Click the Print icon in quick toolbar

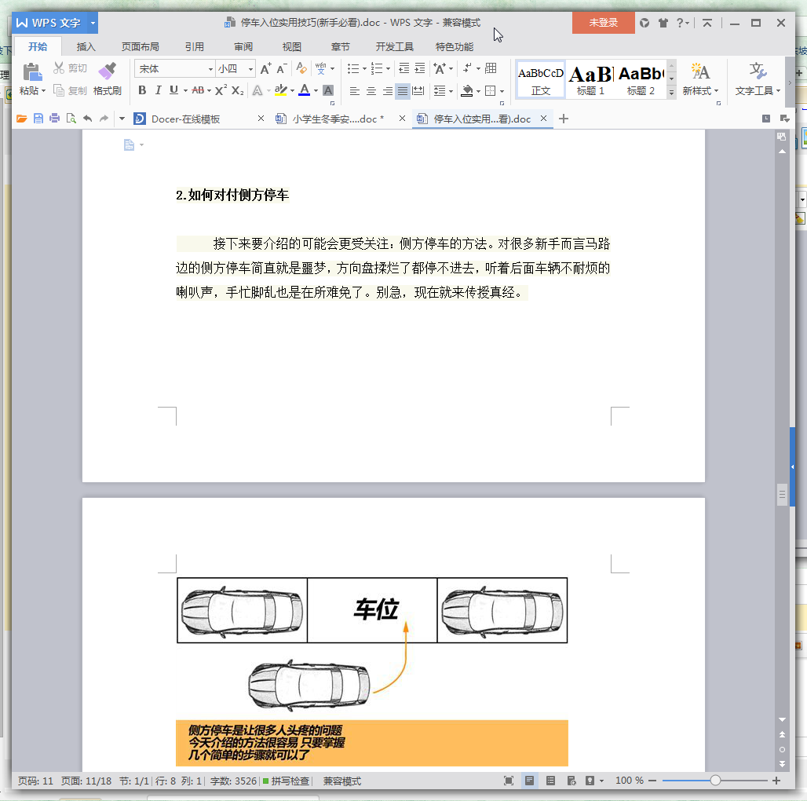click(54, 119)
